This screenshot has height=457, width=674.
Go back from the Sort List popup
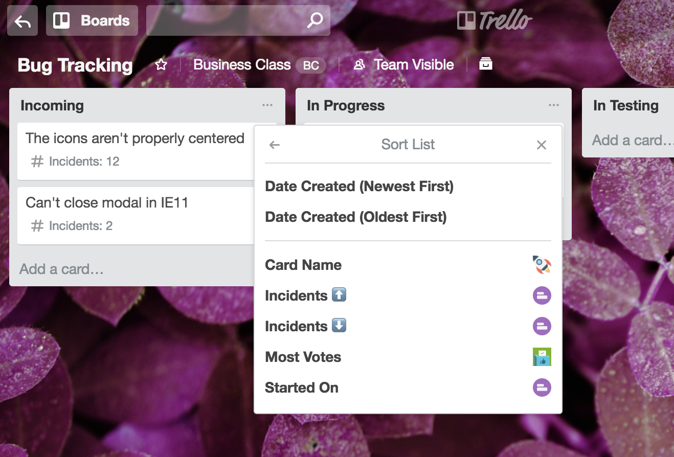[x=275, y=145]
